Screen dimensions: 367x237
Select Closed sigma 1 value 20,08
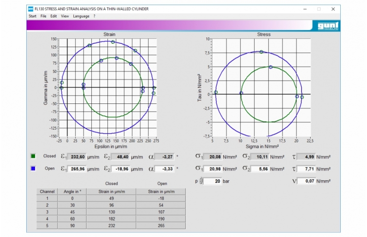tap(212, 157)
